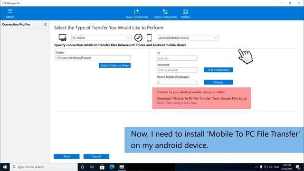The width and height of the screenshot is (304, 171).
Task: Click the Enter ID field
Action: click(177, 58)
